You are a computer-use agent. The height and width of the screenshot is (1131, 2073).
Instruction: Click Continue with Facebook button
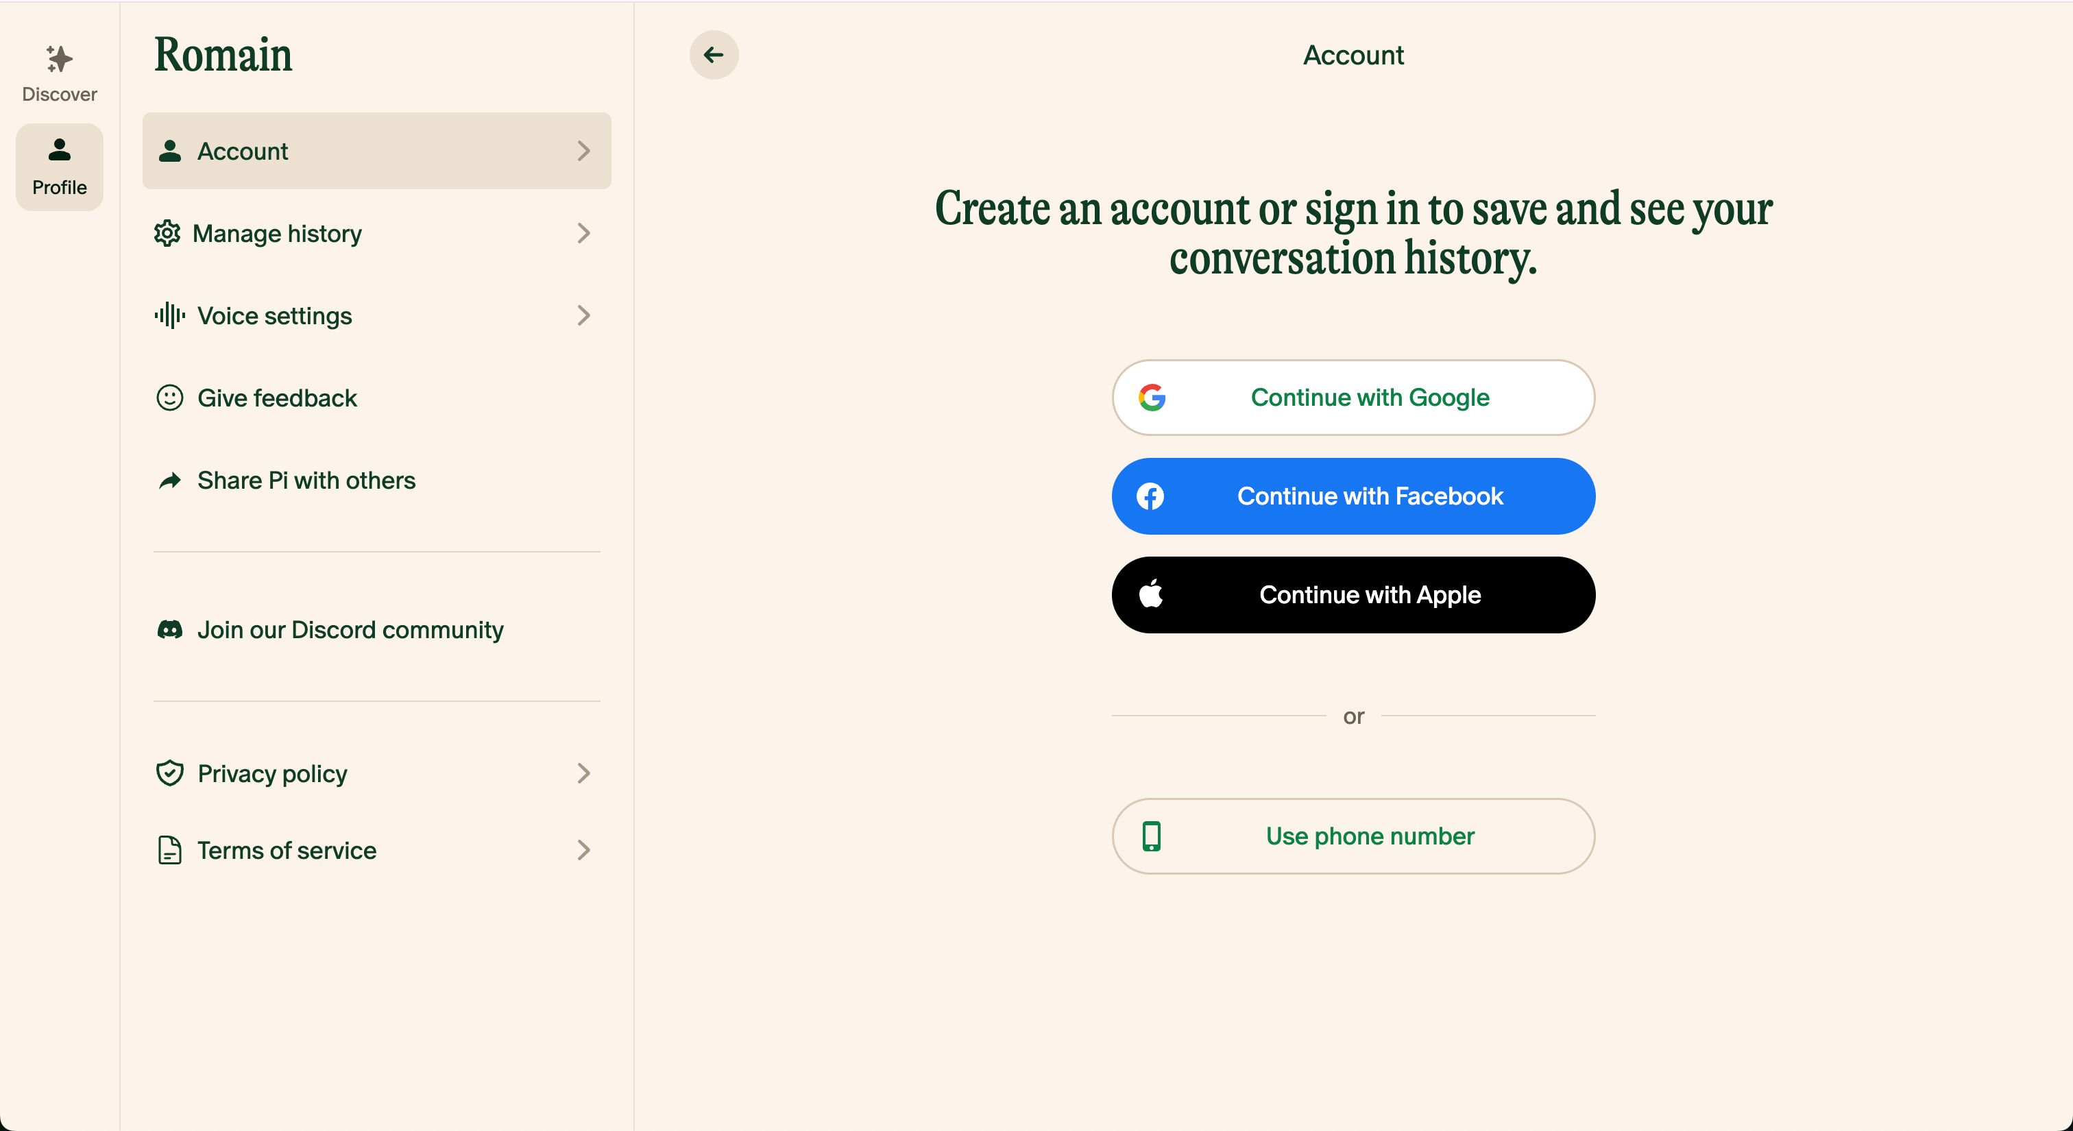(1352, 494)
